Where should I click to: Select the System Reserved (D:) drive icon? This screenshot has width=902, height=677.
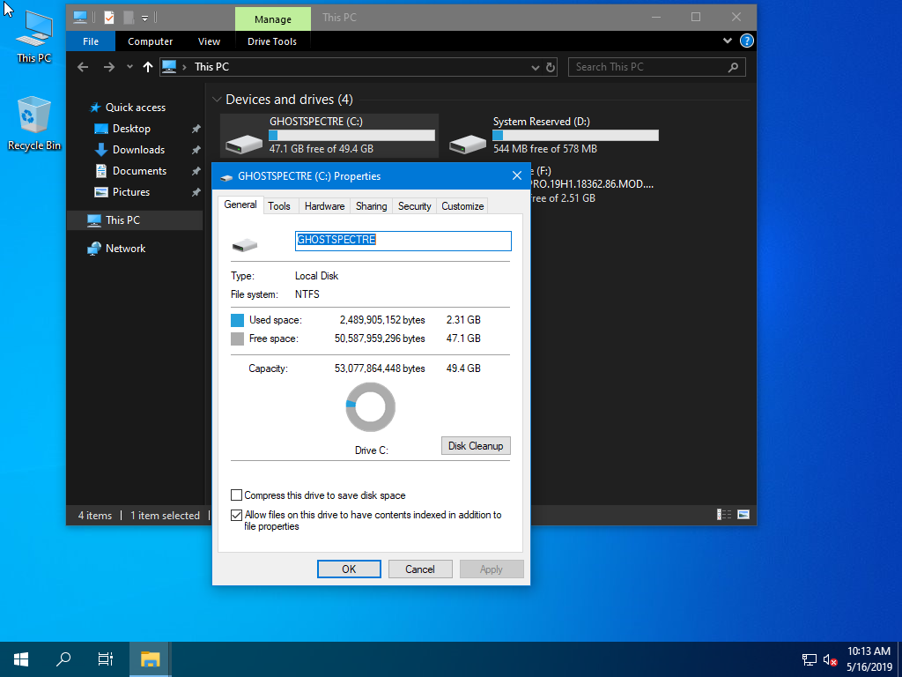(467, 144)
